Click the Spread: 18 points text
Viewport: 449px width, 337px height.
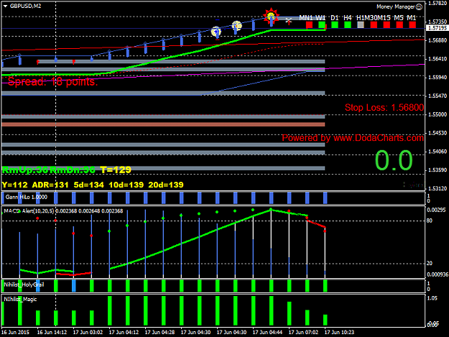click(52, 82)
